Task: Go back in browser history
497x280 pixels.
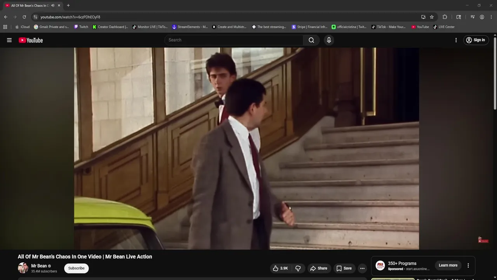Action: click(x=5, y=17)
